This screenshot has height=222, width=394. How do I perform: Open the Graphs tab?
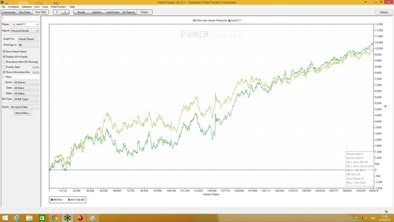144,12
